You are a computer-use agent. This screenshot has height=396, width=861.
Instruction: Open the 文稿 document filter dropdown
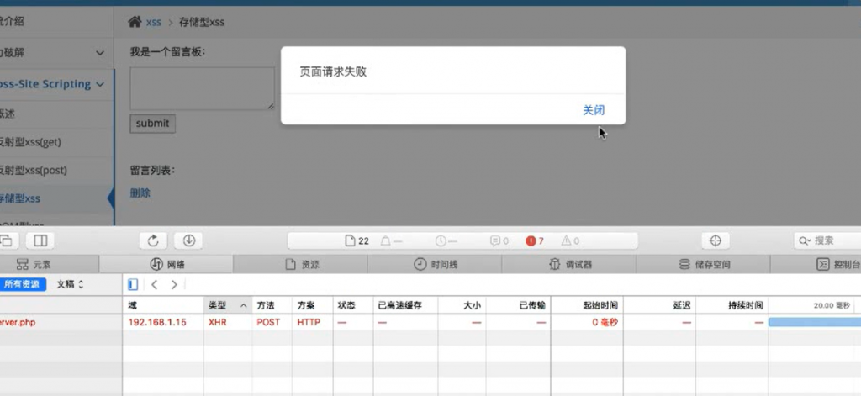point(71,284)
